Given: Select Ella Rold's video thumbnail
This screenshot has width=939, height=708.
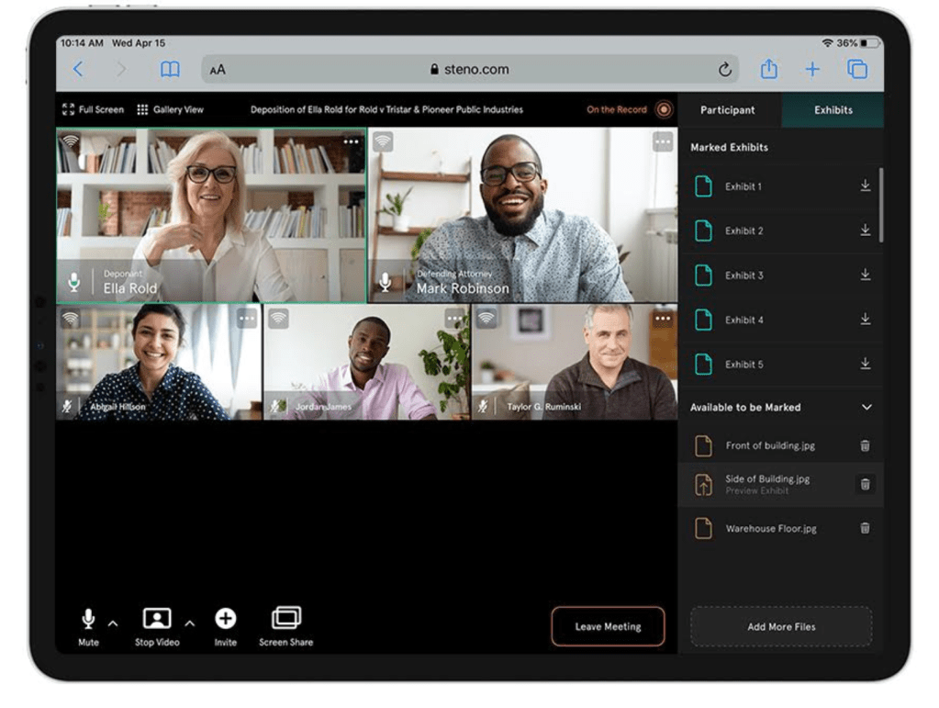Looking at the screenshot, I should (x=211, y=215).
